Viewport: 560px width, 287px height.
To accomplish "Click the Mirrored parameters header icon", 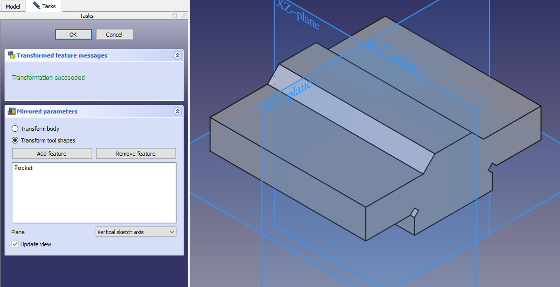I will pyautogui.click(x=11, y=111).
